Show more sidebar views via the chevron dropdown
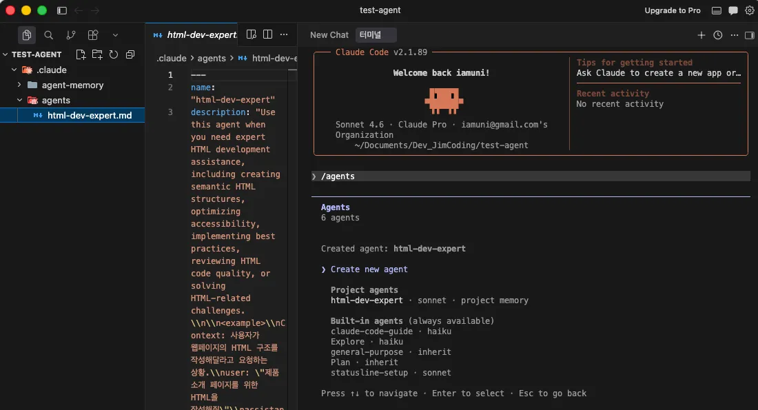Screen dimensions: 758x410 [115, 35]
